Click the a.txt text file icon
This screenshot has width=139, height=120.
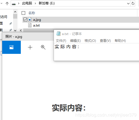pyautogui.click(x=30, y=25)
